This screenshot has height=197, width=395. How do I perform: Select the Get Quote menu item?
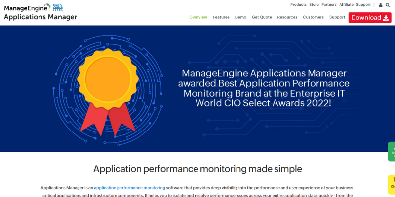(x=262, y=17)
